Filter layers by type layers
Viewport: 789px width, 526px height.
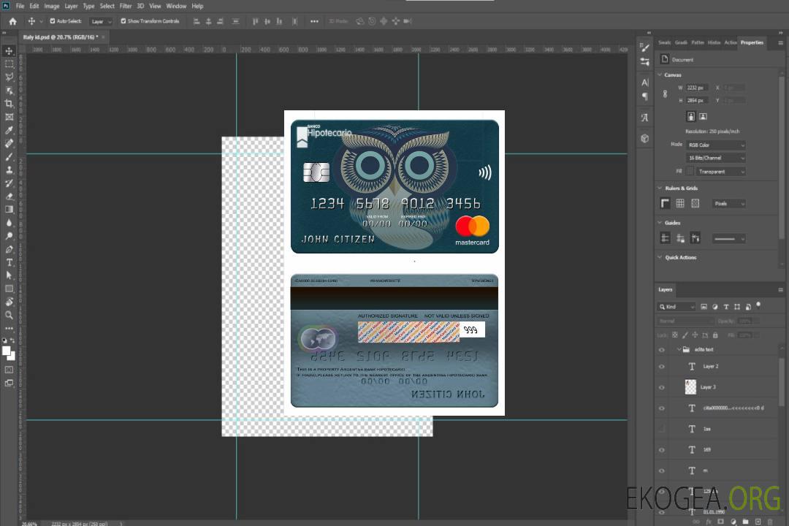coord(725,307)
